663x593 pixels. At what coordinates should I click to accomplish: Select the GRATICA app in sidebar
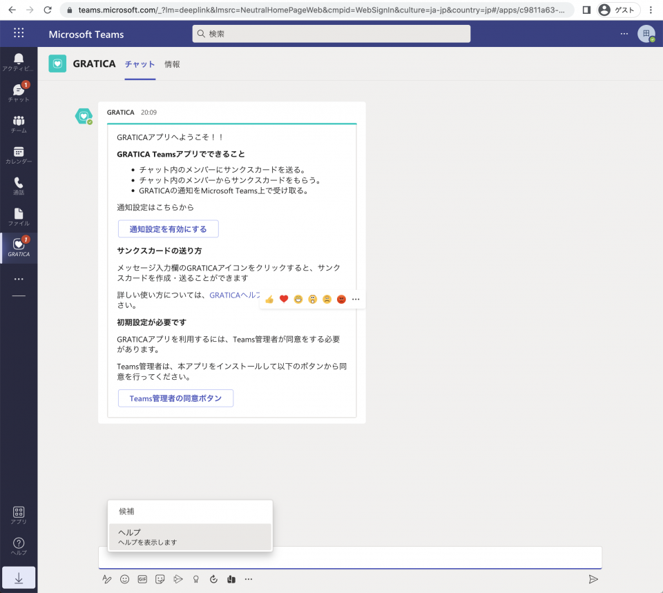[19, 248]
